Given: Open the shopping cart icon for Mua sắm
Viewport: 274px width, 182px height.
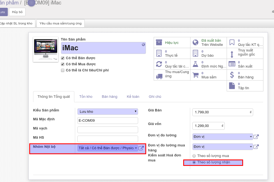Looking at the screenshot, I should tap(195, 75).
